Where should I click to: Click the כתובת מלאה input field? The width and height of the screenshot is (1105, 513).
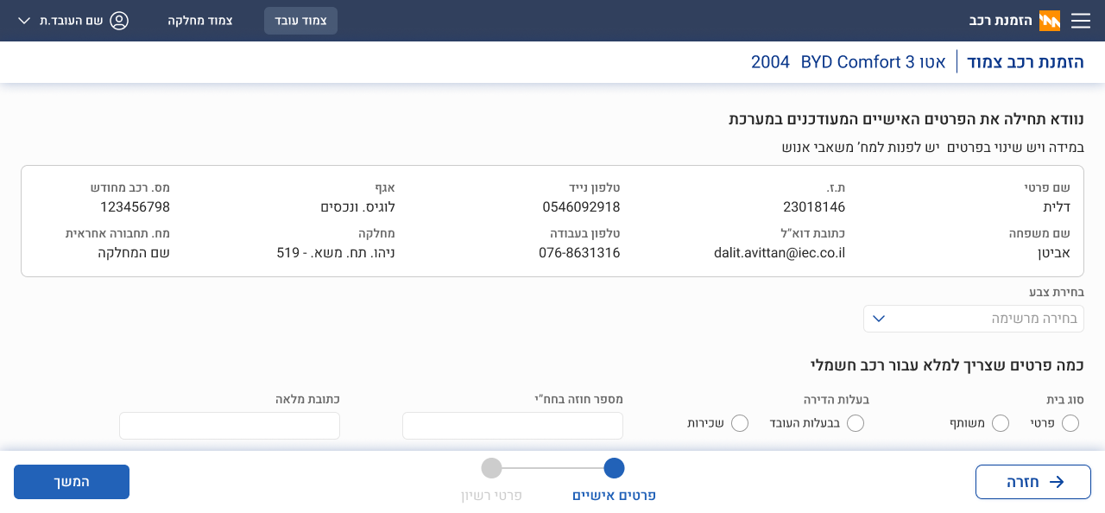coord(229,426)
